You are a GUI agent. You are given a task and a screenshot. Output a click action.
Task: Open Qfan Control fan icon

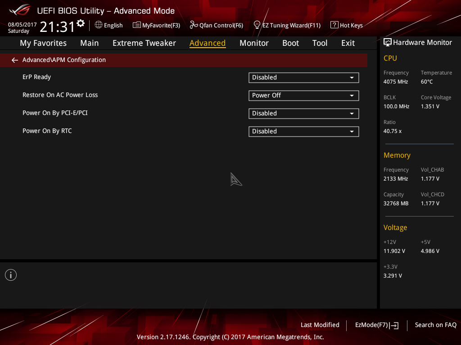[194, 25]
